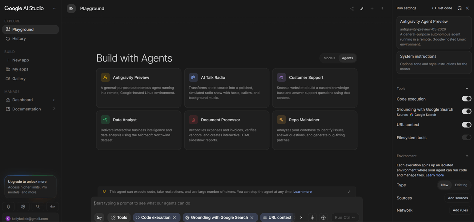
Task: Click the crossed-out link icon left of Tools
Action: [x=99, y=217]
